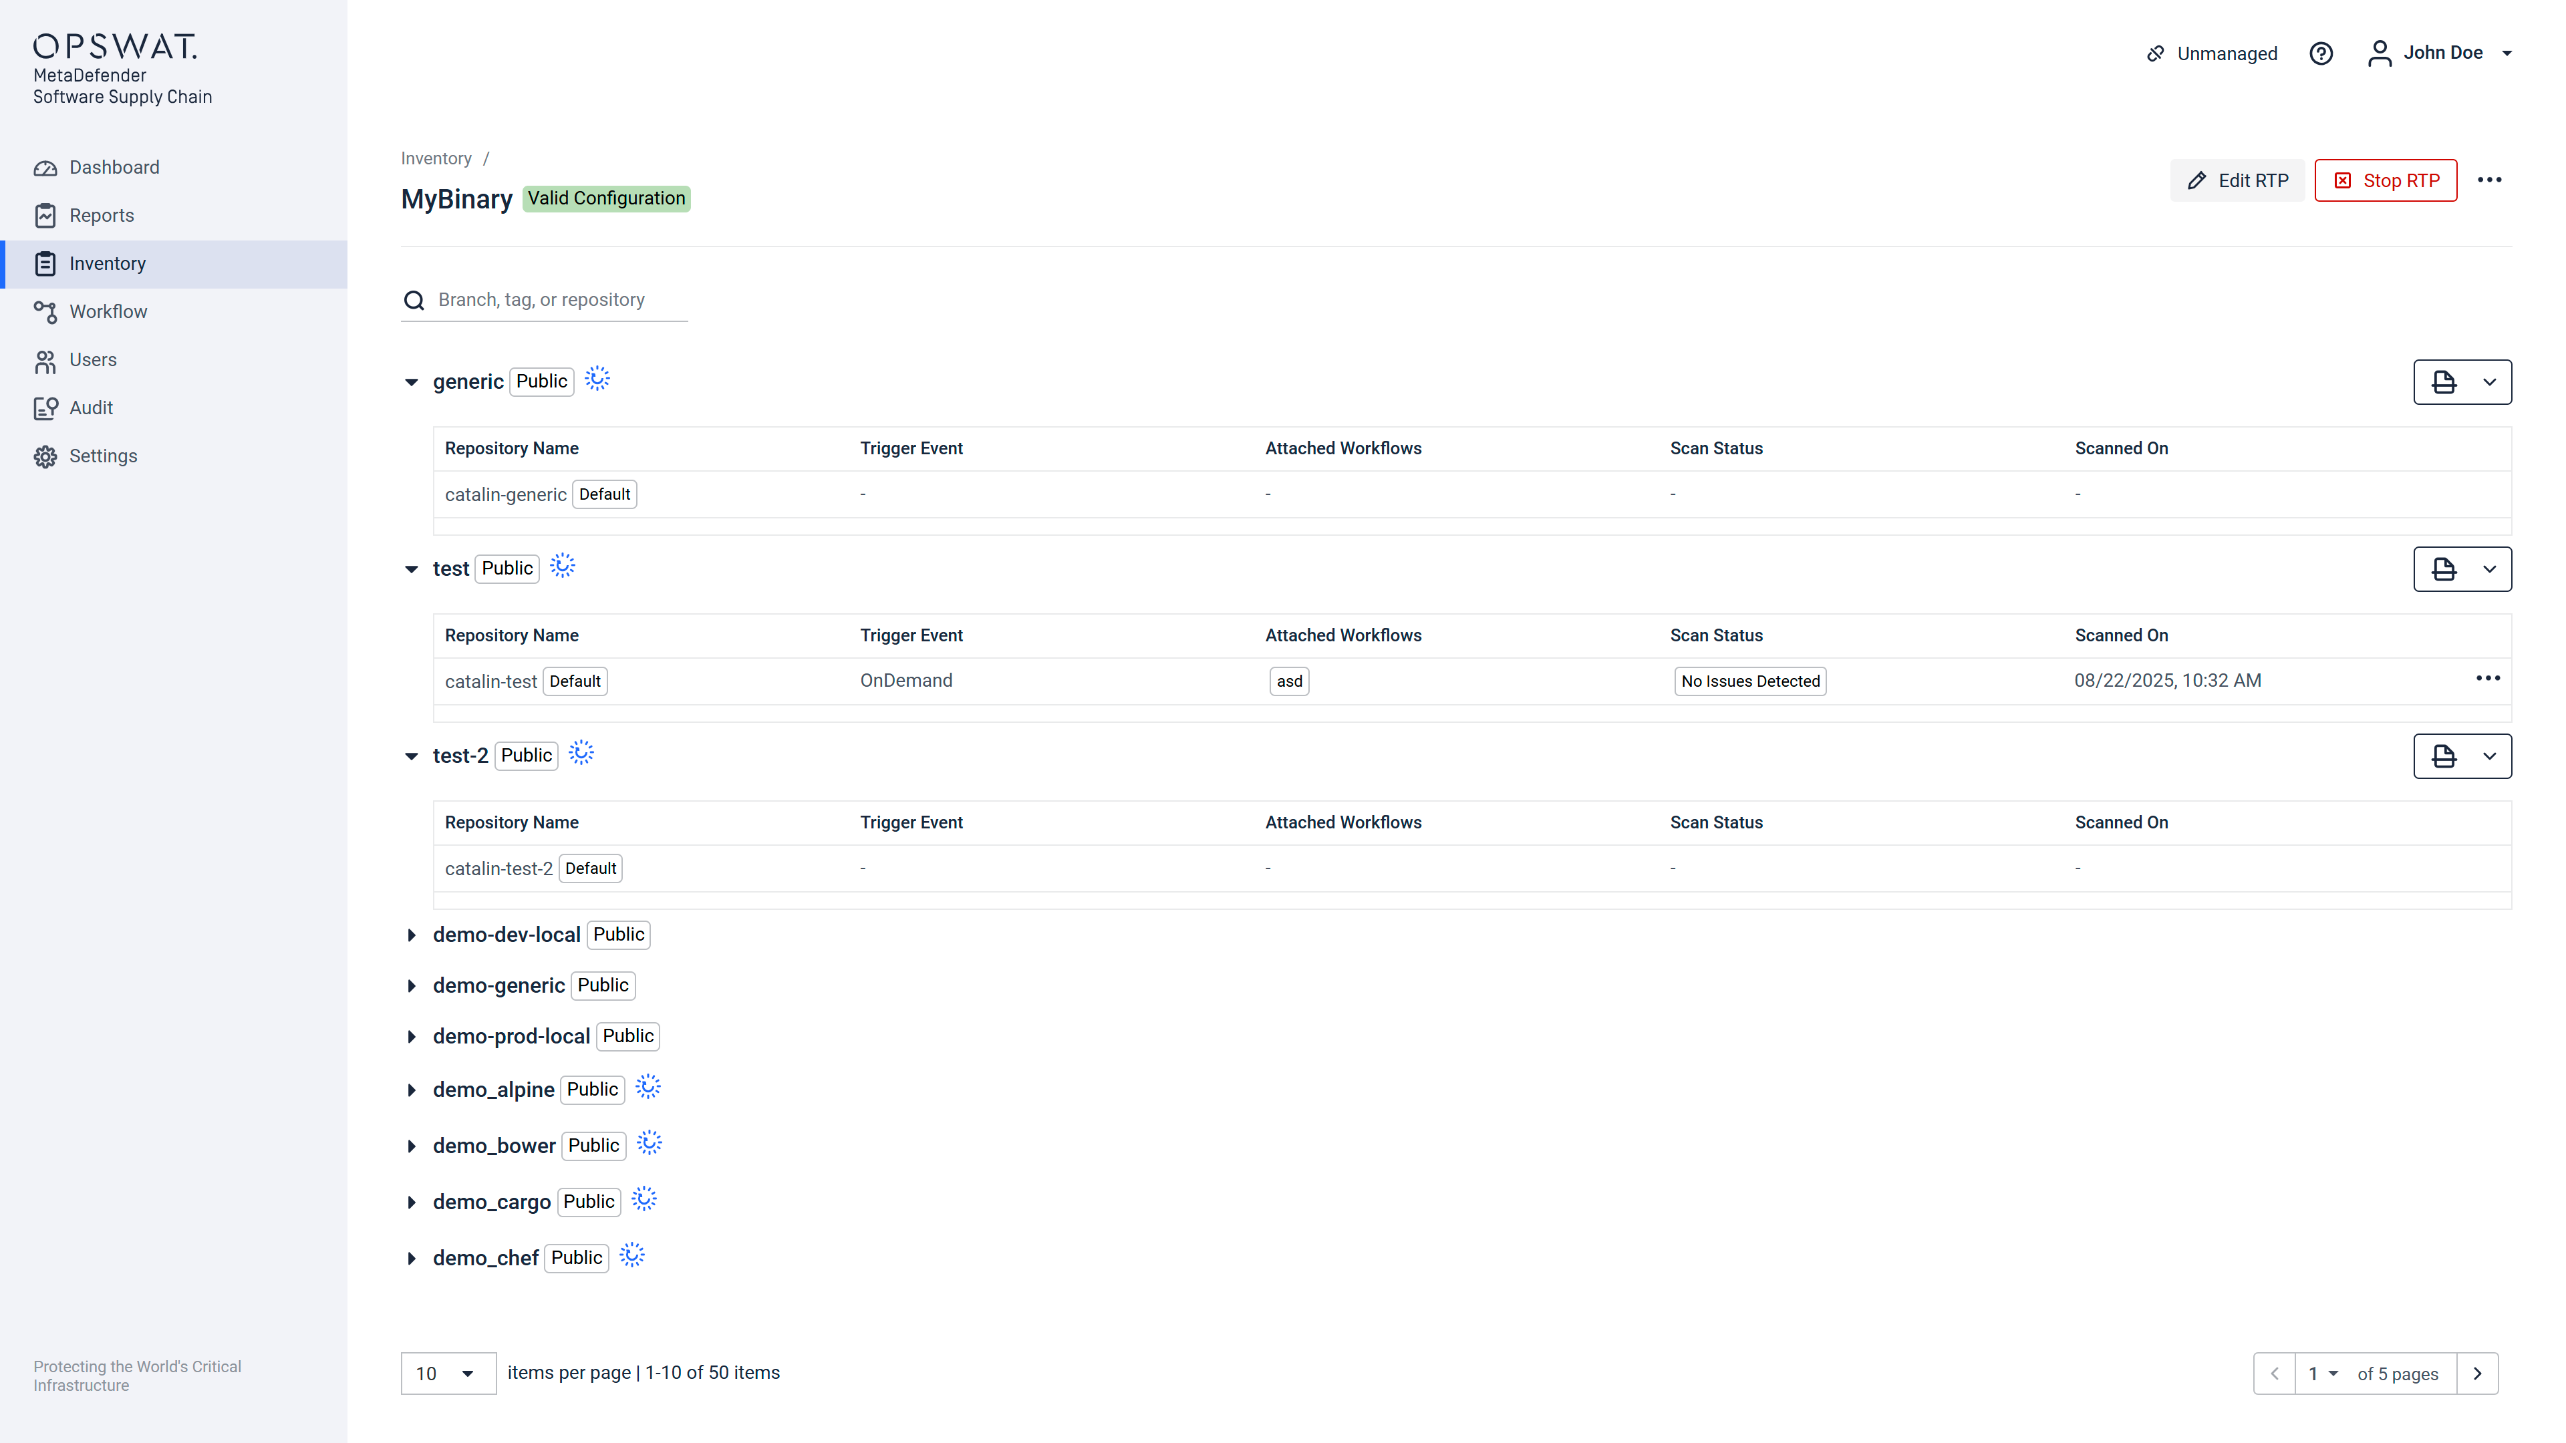Click the RTP status icon next to demo_cargo

coord(644,1199)
